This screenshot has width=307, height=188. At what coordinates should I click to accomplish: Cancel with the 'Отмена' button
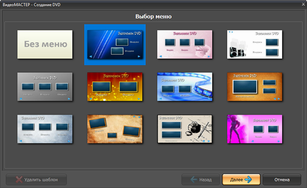point(282,179)
